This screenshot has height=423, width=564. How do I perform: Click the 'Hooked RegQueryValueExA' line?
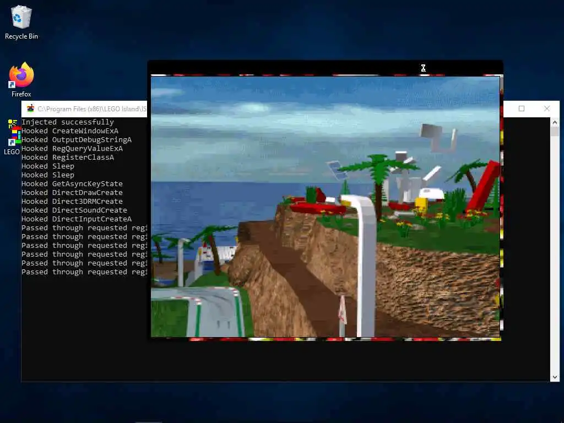pyautogui.click(x=72, y=149)
